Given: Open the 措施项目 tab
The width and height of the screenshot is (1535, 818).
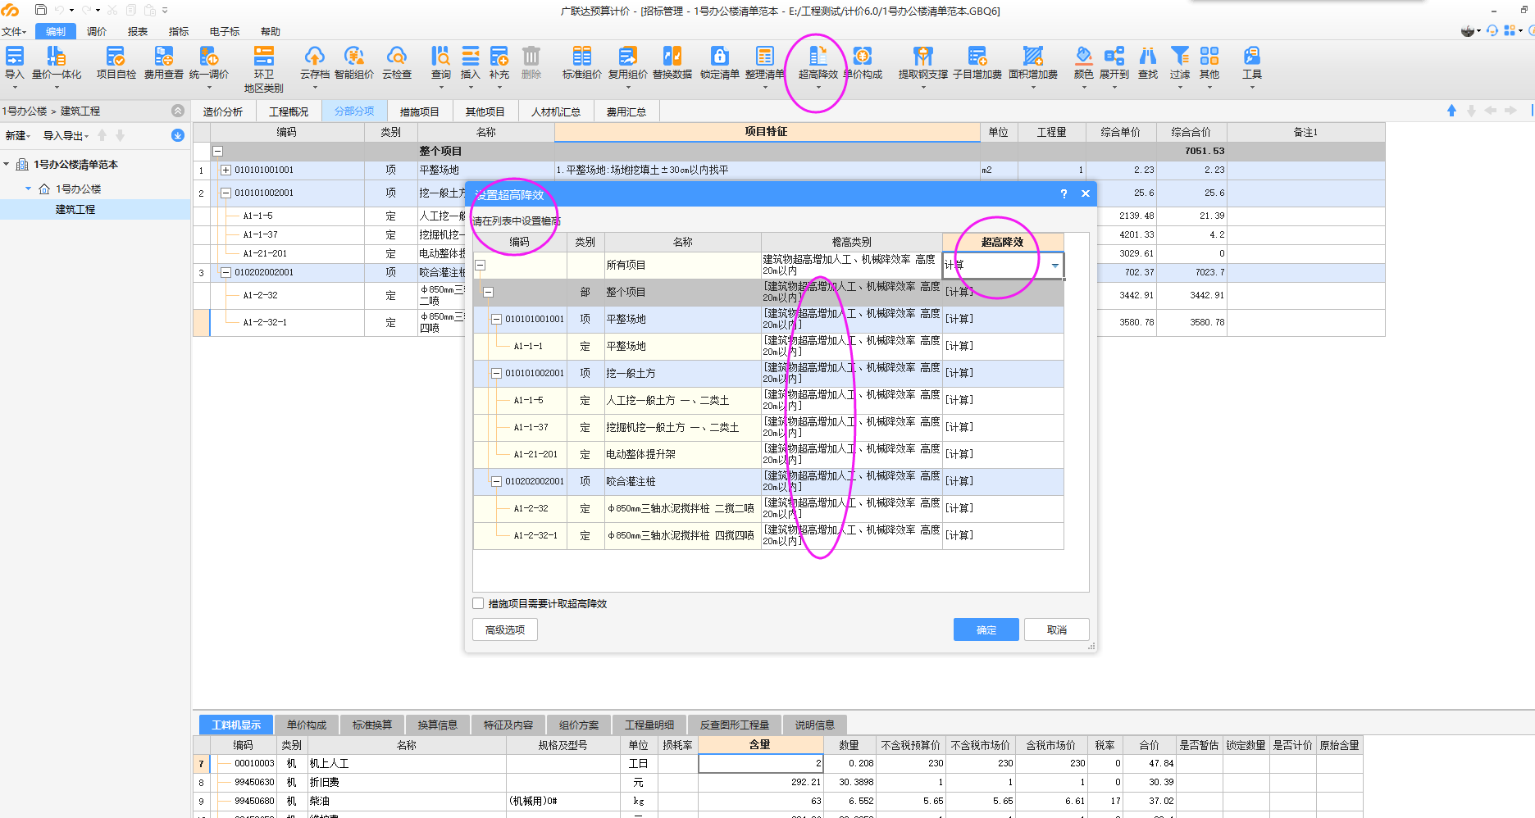Looking at the screenshot, I should (x=419, y=112).
